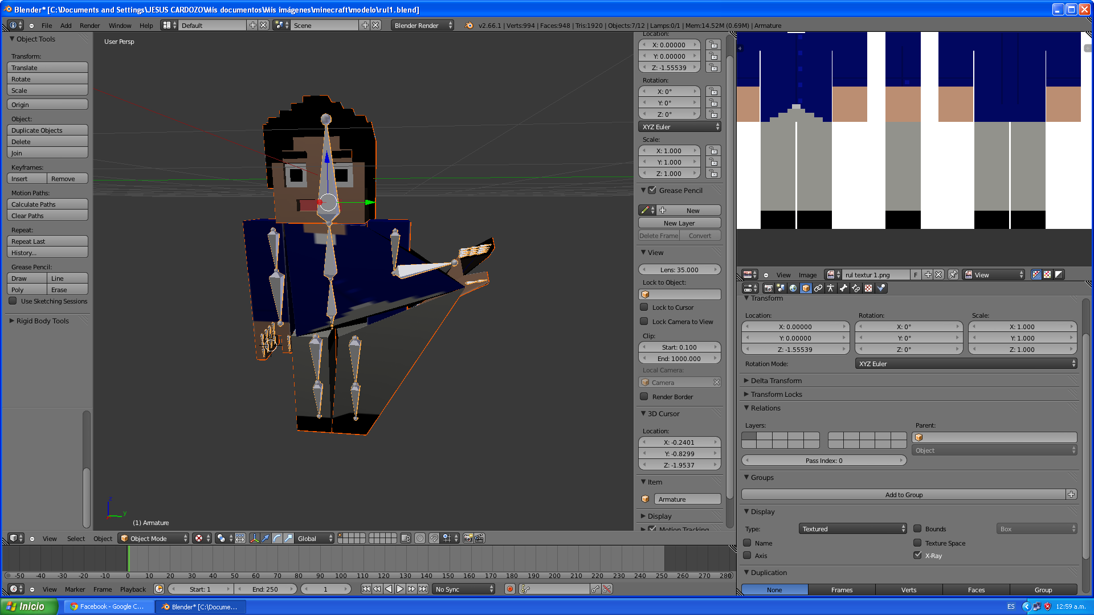This screenshot has height=615, width=1094.
Task: Open the Object Mode dropdown
Action: [x=153, y=539]
